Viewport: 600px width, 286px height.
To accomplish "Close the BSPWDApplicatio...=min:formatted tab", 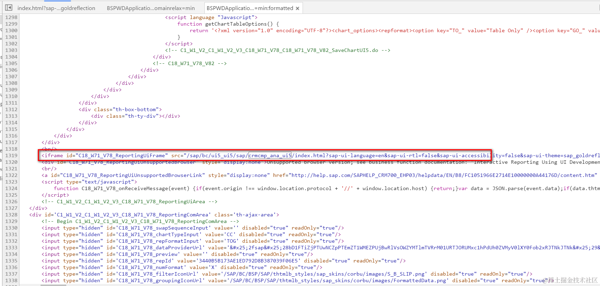I will pos(297,8).
